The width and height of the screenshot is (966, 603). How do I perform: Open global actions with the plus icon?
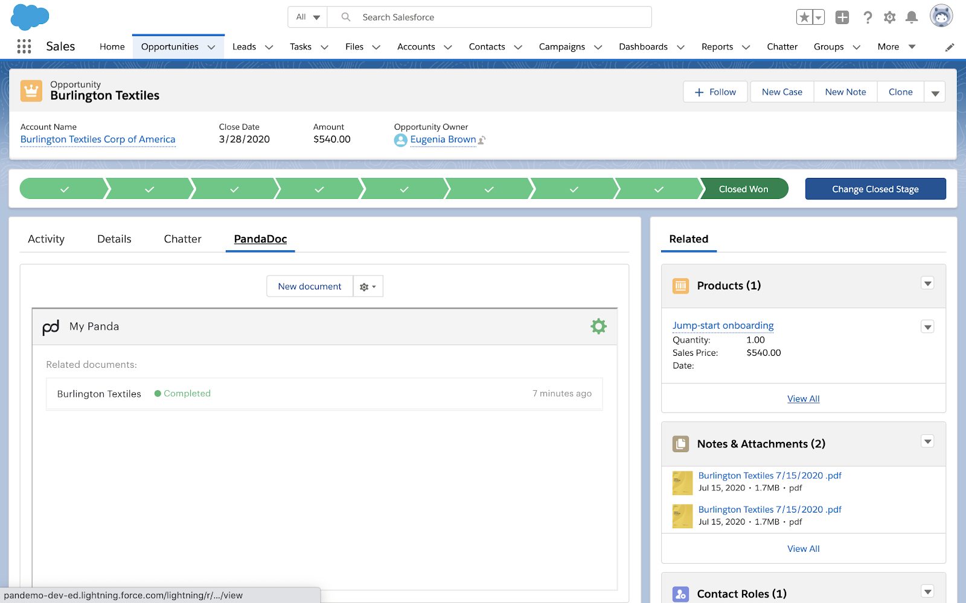842,17
